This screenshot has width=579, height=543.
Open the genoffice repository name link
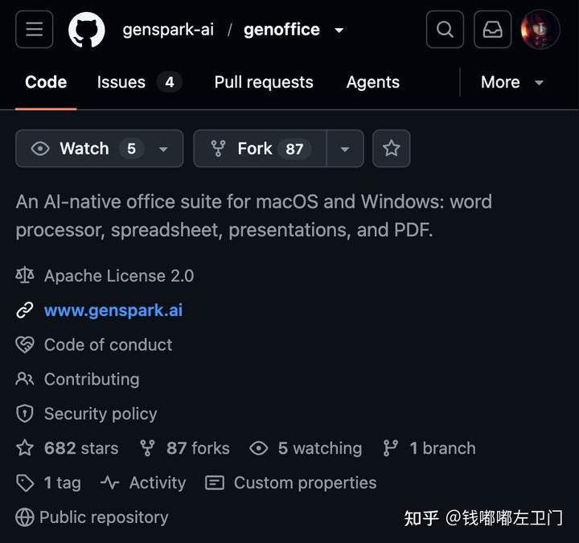coord(281,30)
